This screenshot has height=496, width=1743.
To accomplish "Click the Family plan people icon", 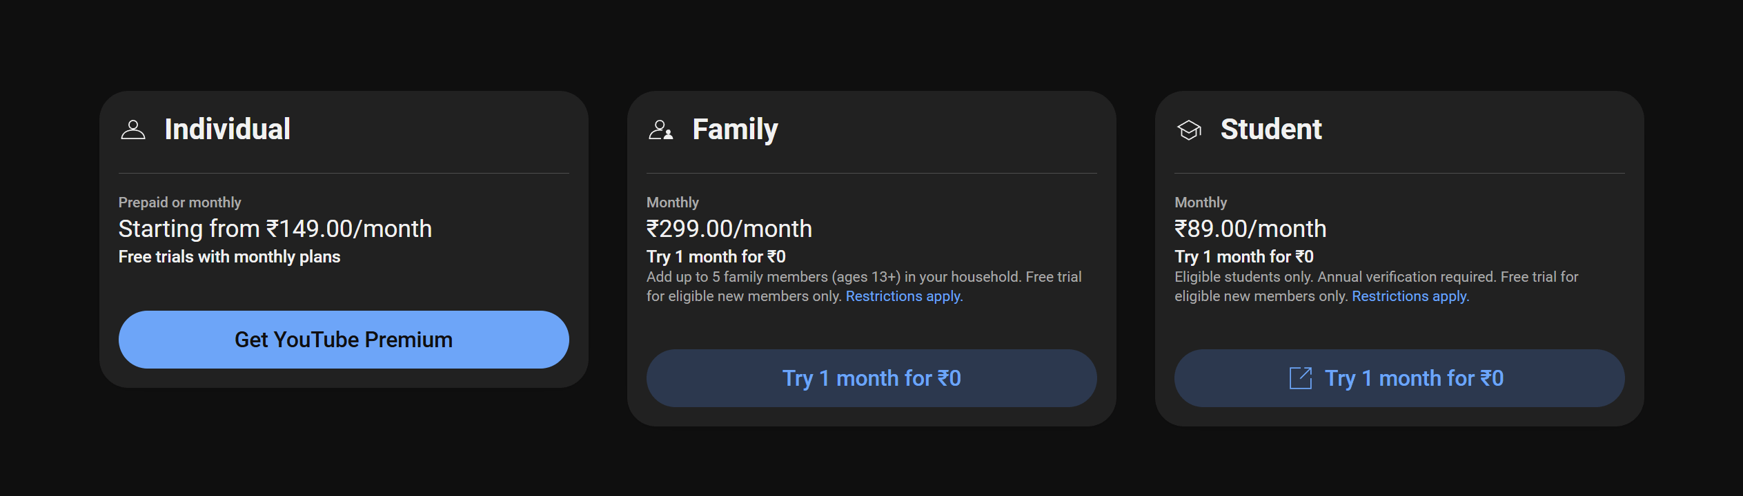I will 660,130.
